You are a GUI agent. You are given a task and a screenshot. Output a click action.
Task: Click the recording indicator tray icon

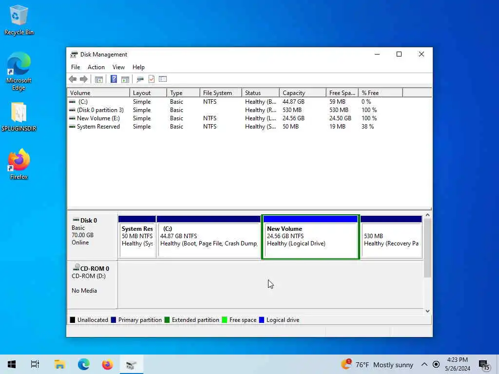pyautogui.click(x=436, y=364)
